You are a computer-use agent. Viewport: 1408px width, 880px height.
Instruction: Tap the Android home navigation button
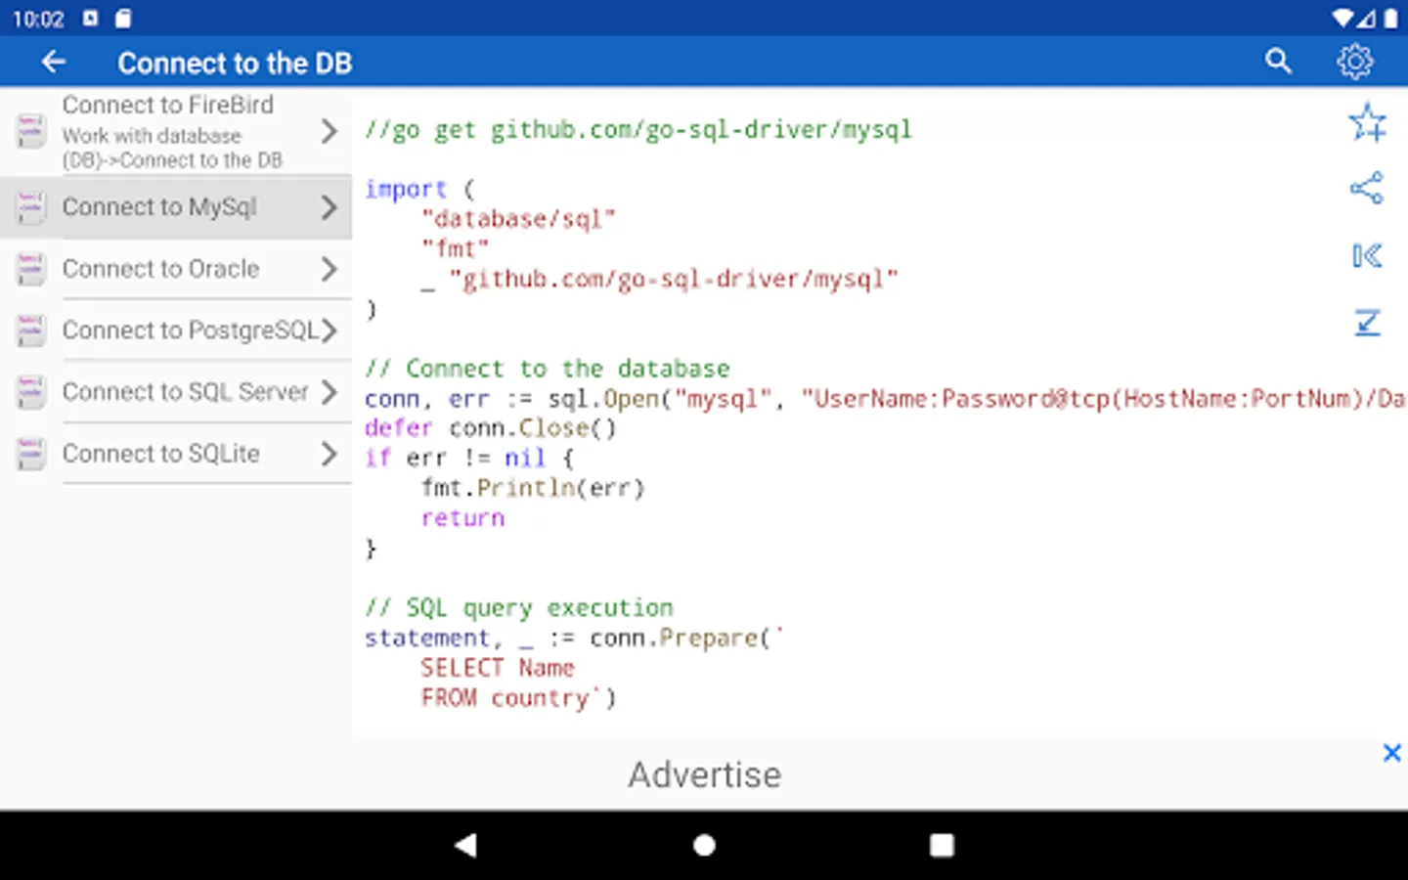pos(704,845)
